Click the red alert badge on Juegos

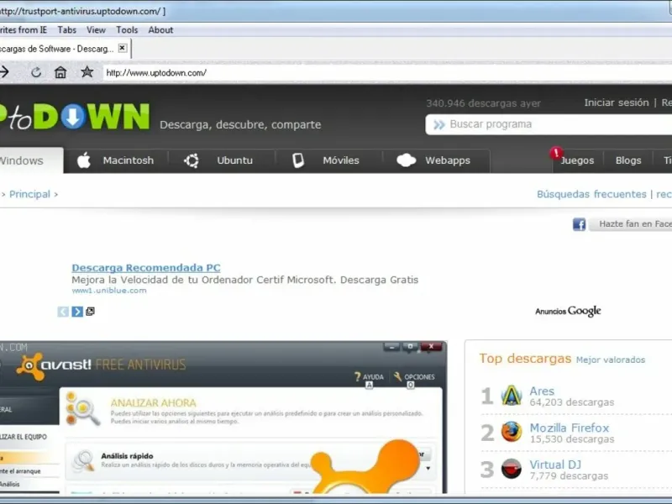(x=556, y=153)
